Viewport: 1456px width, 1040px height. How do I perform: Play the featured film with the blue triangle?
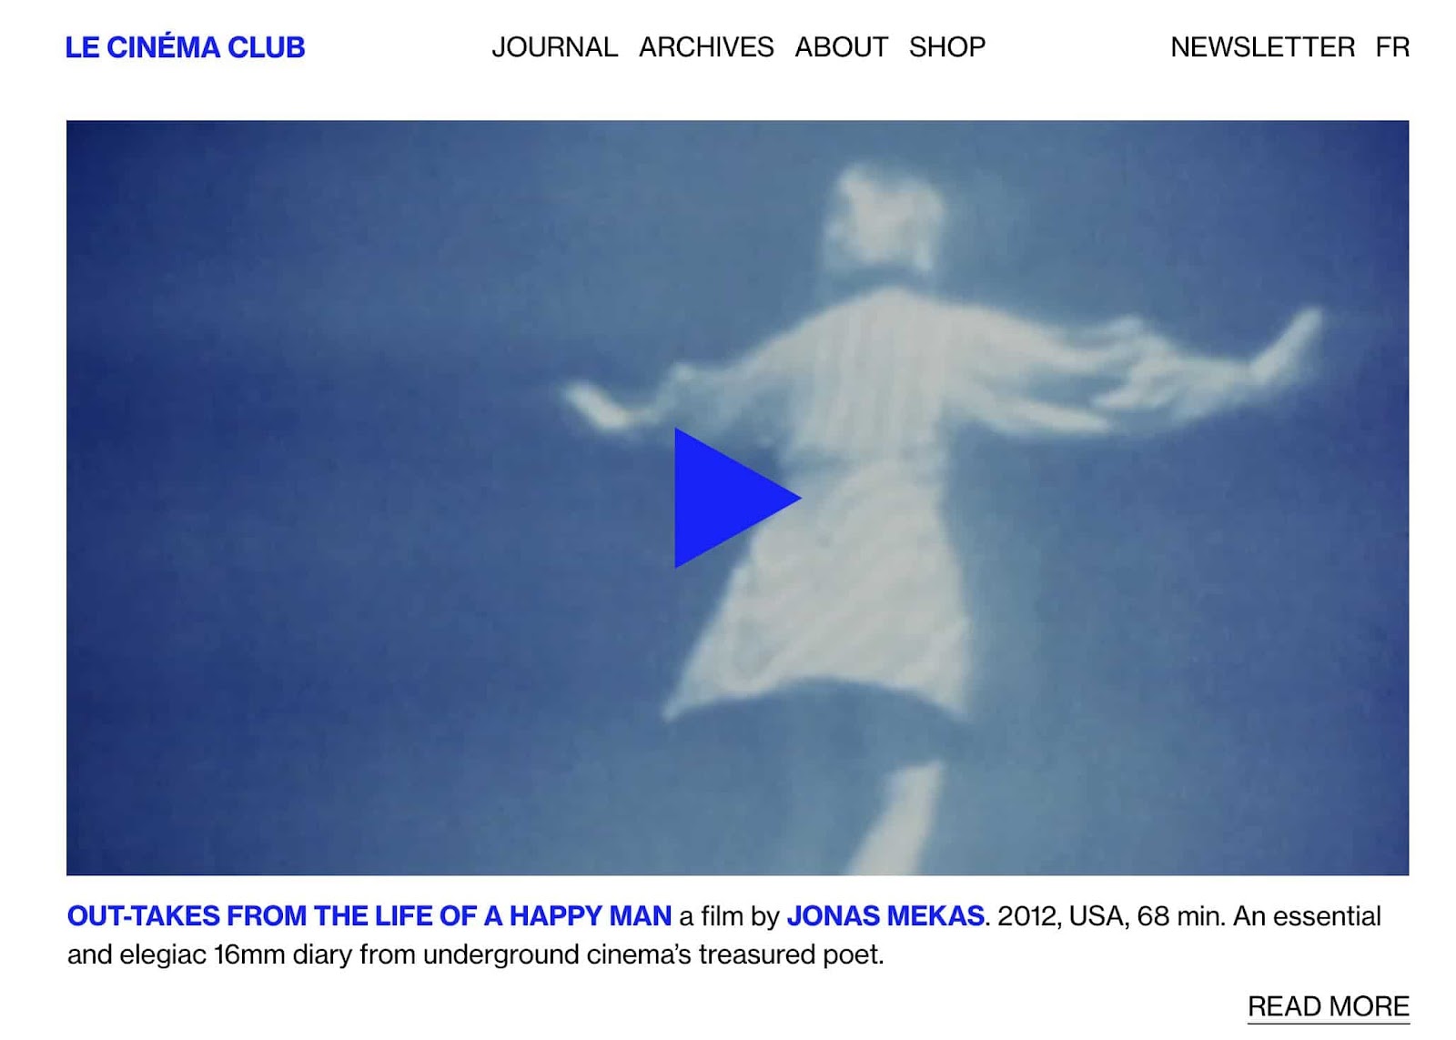pos(733,498)
